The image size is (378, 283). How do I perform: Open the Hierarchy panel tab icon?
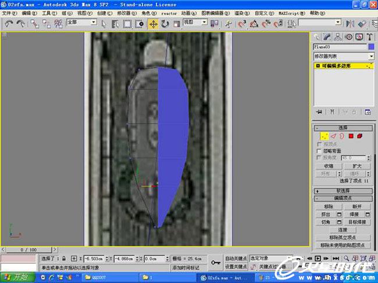click(338, 37)
